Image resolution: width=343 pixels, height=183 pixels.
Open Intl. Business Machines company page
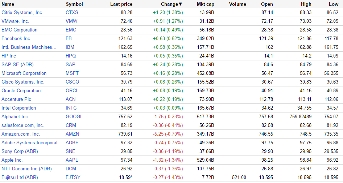(x=29, y=47)
